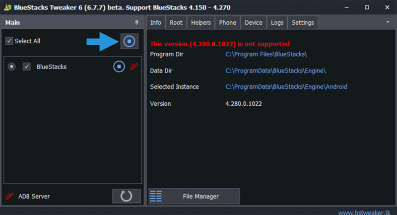Screen dimensions: 397x215
Task: Open the Helpers tab
Action: [201, 22]
